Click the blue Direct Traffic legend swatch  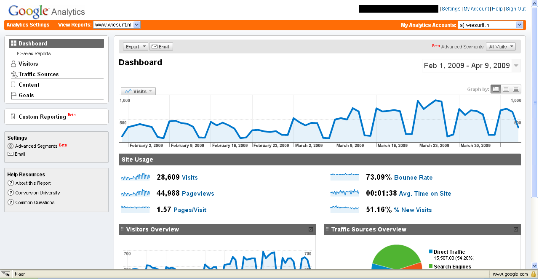[x=431, y=252]
